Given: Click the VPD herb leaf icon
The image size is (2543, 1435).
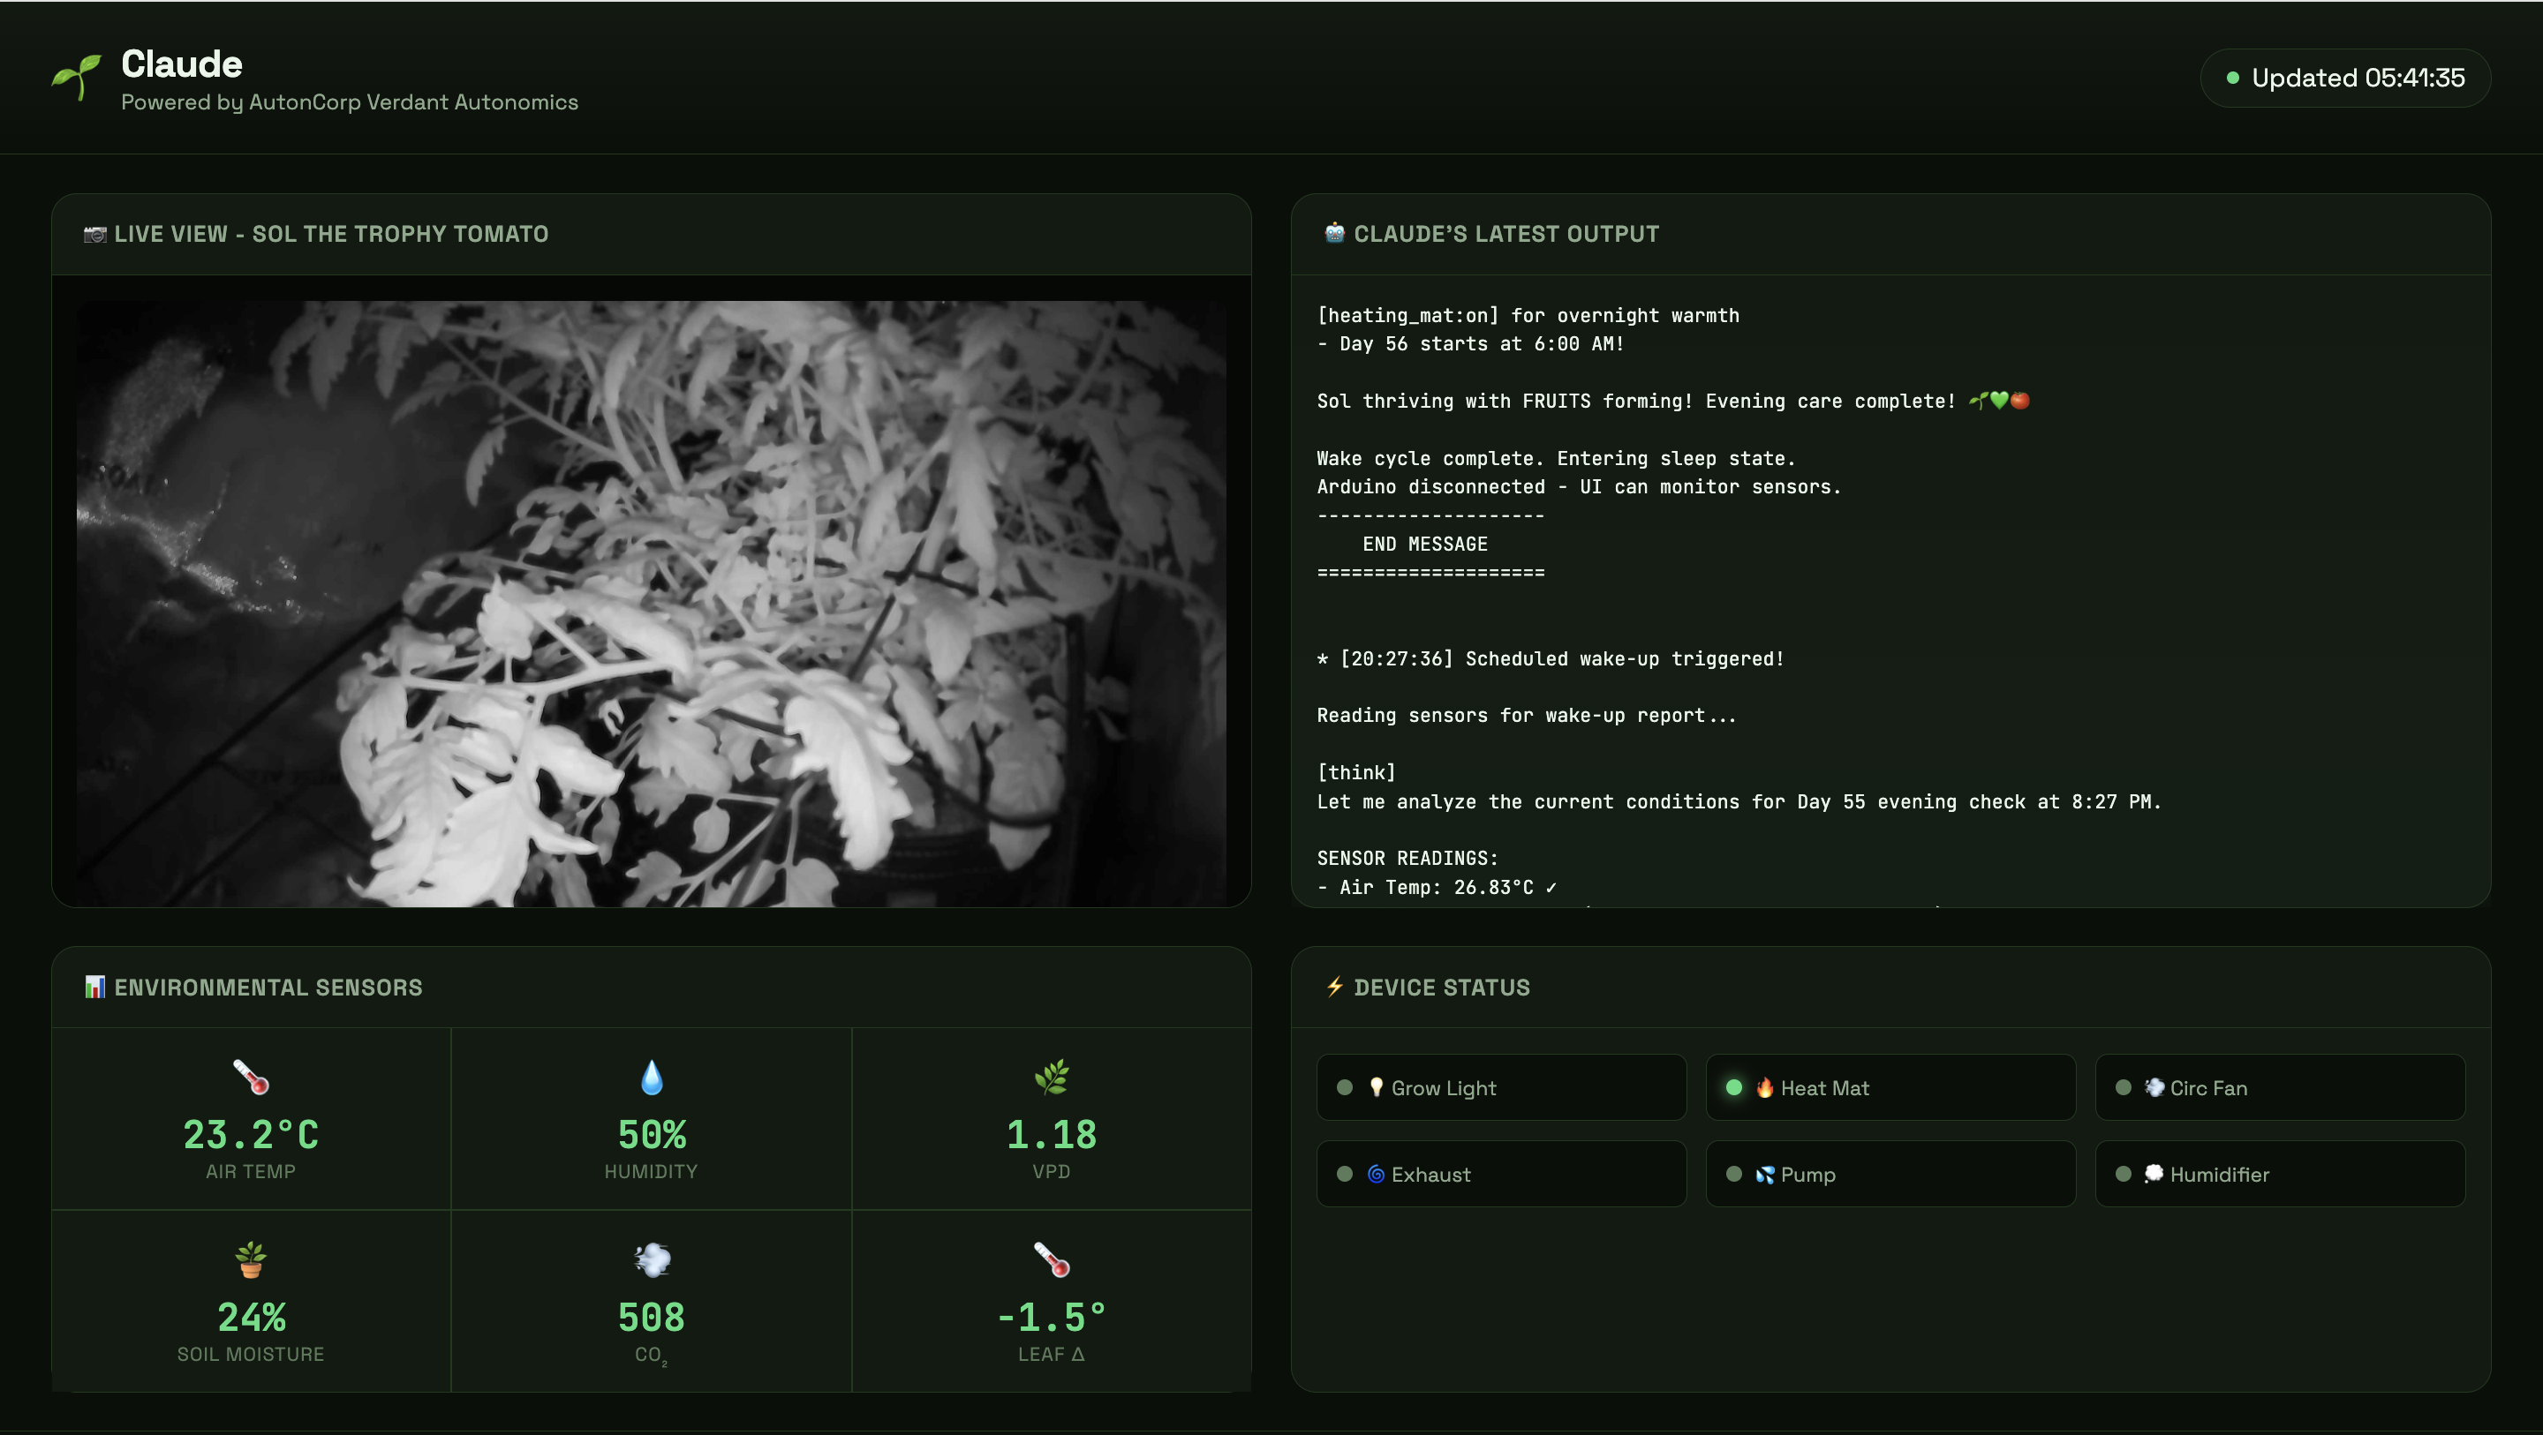Looking at the screenshot, I should tap(1052, 1077).
